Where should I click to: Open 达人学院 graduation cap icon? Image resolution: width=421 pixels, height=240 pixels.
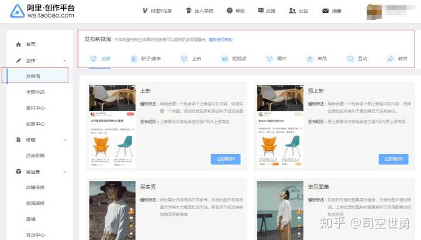click(188, 11)
